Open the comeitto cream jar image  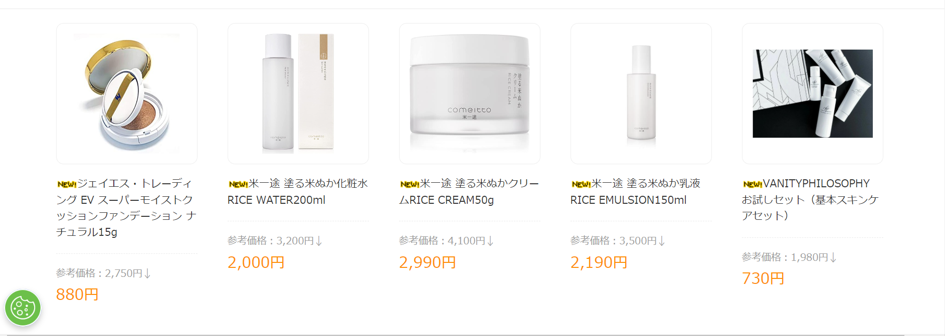(470, 94)
